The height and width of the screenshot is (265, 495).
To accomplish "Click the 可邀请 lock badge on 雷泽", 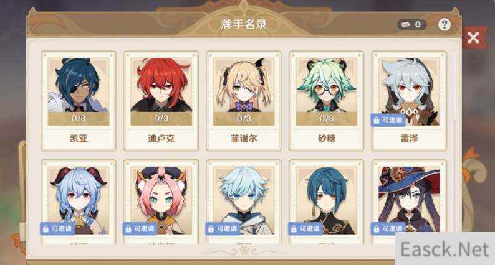I will (388, 120).
